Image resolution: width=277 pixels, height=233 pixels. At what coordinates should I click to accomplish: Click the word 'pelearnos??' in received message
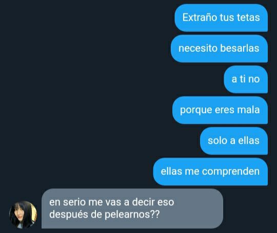132,215
